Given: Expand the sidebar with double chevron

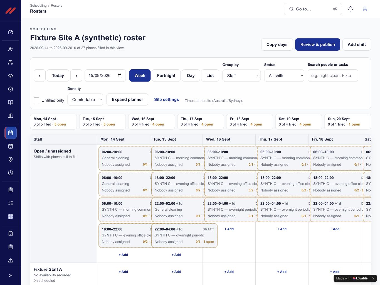Looking at the screenshot, I should tap(11, 276).
